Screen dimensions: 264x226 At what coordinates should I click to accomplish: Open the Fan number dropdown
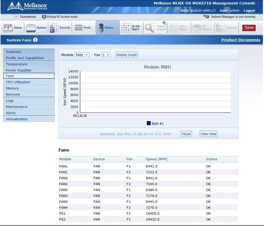(106, 55)
